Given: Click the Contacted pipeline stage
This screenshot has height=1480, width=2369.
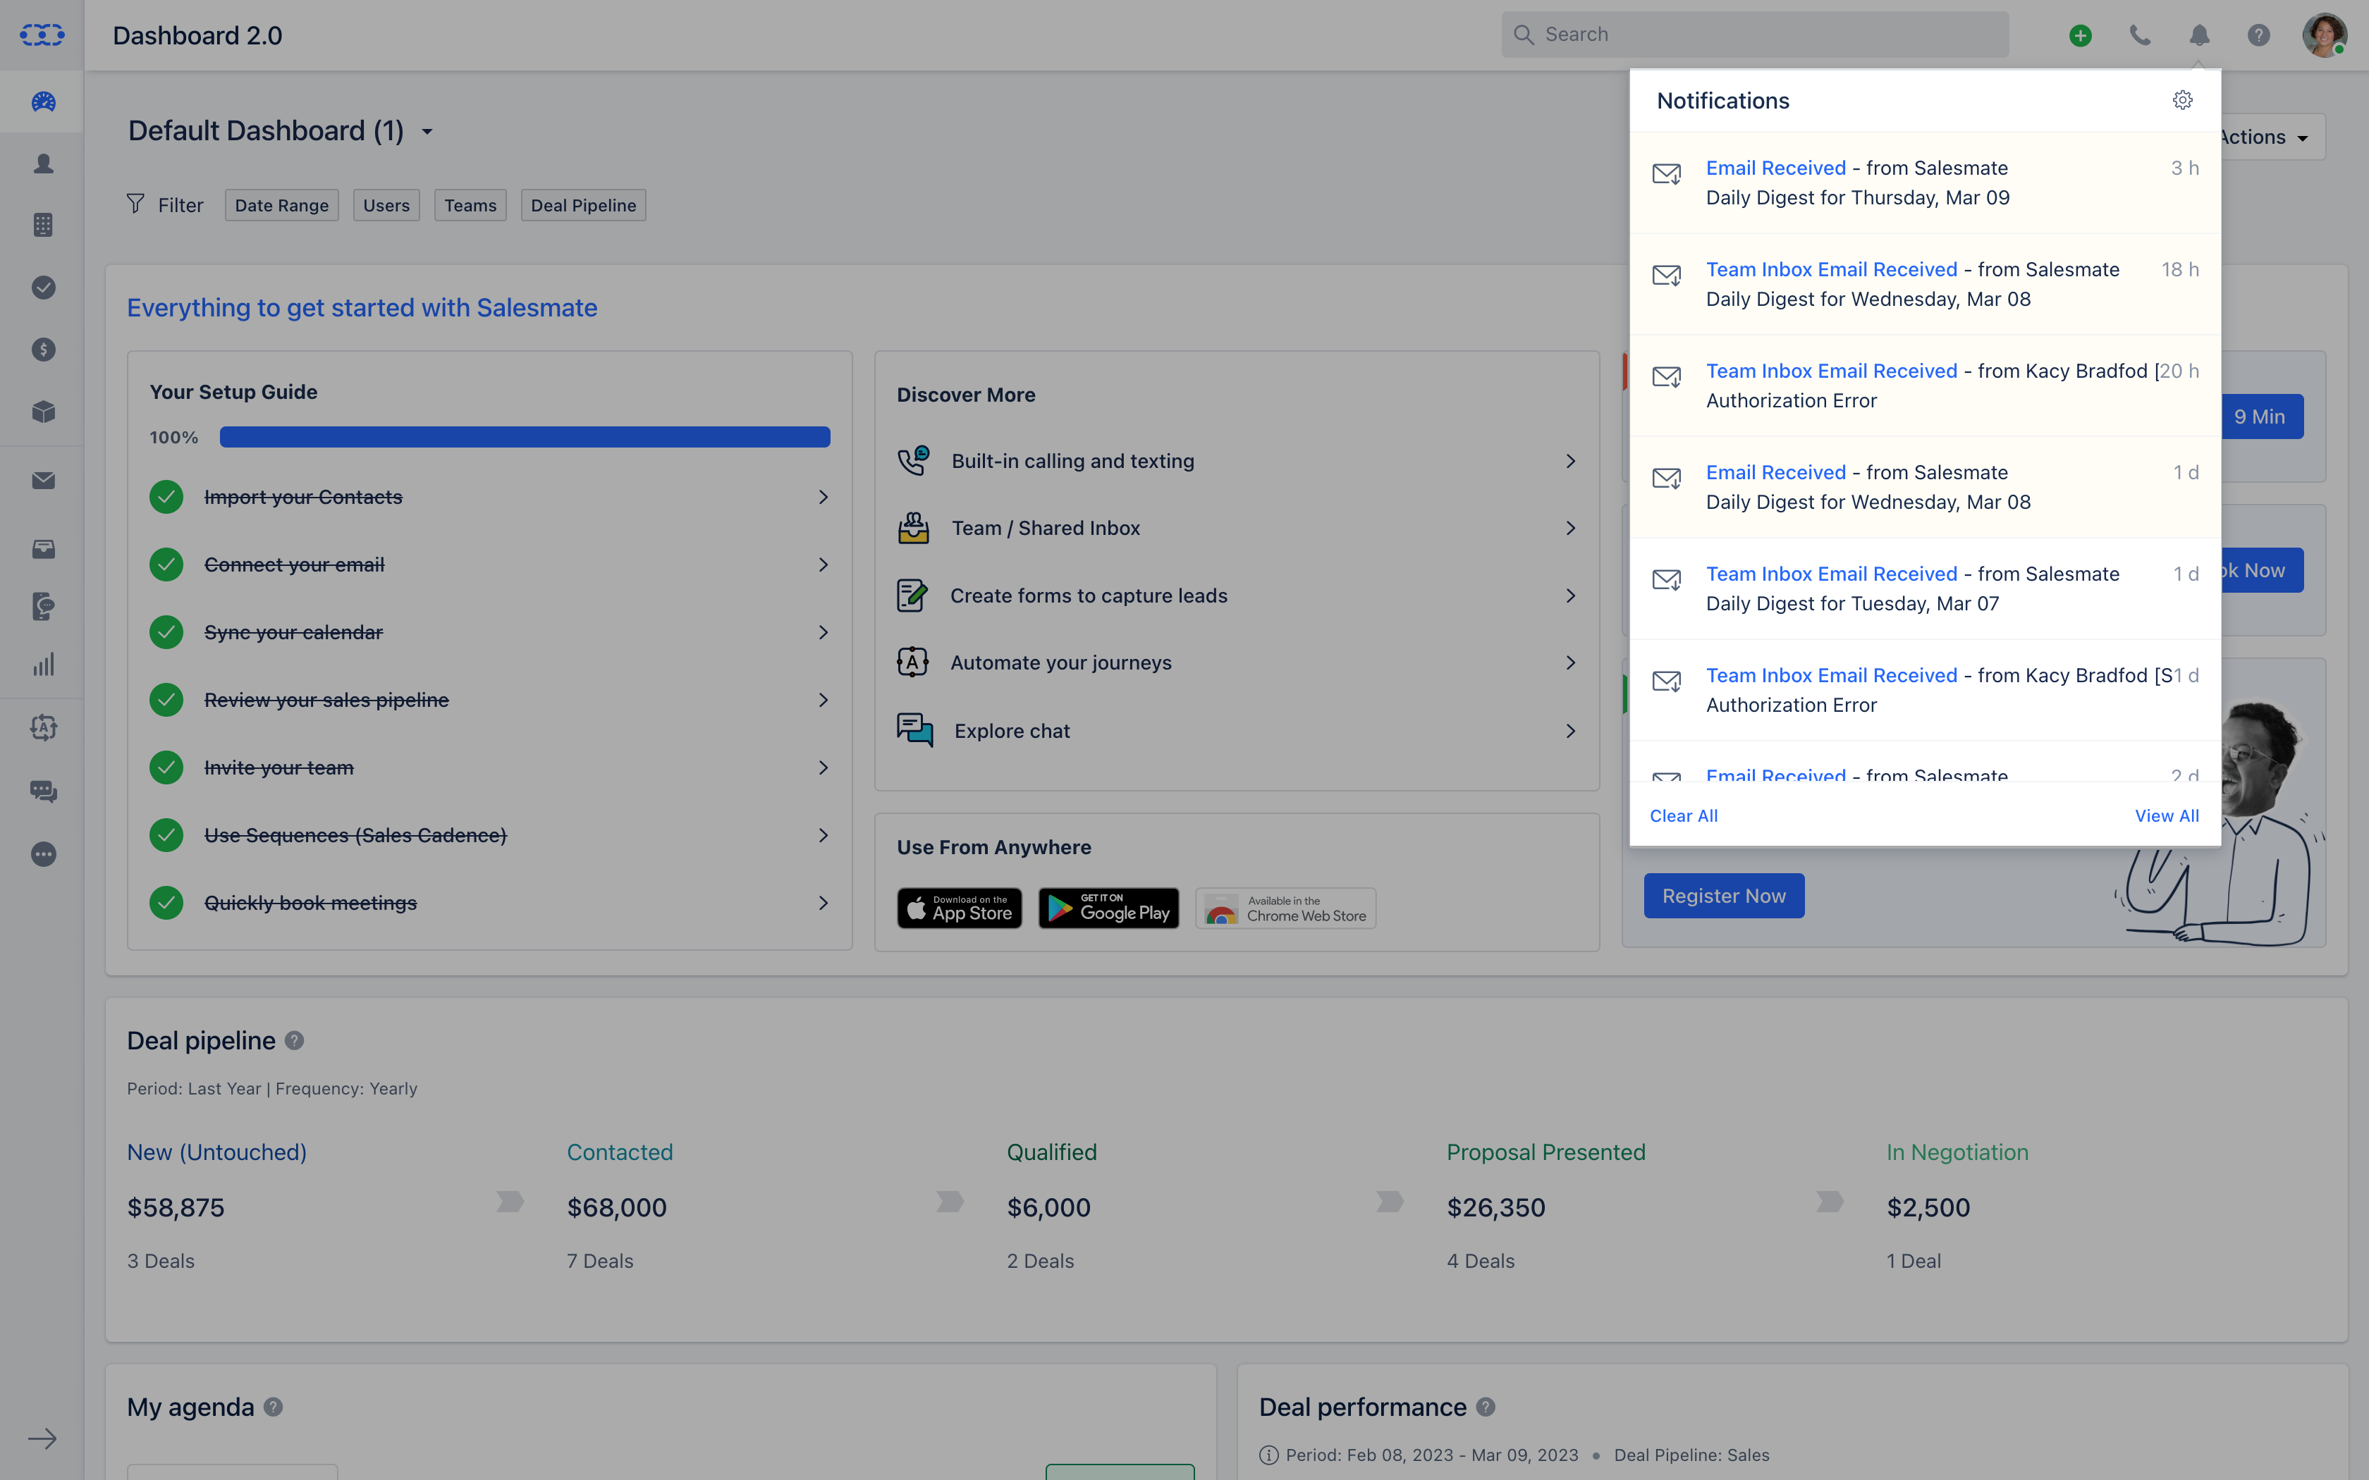Looking at the screenshot, I should [620, 1152].
